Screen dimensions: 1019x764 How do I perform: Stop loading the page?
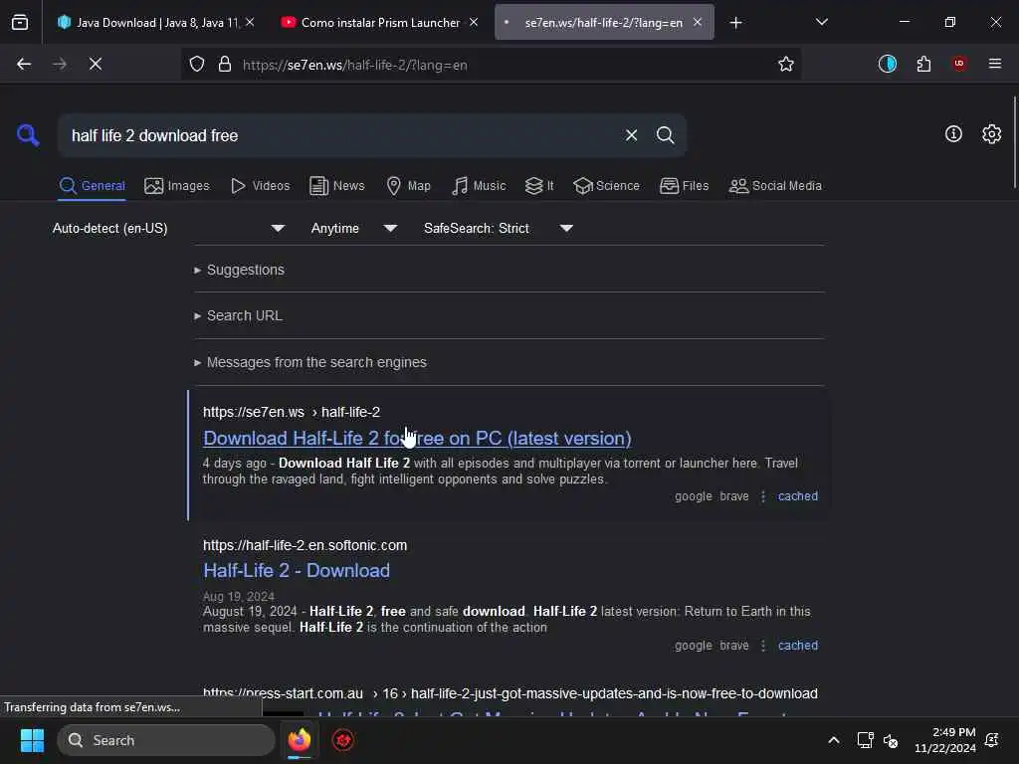point(96,64)
